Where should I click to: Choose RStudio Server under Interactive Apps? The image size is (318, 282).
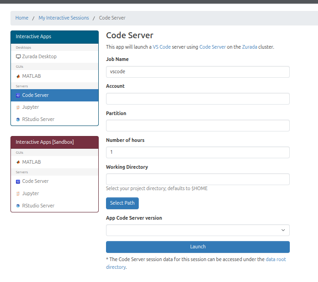55,120
